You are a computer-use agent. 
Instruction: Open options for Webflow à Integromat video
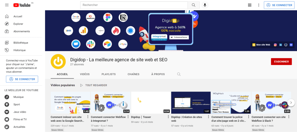128,117
